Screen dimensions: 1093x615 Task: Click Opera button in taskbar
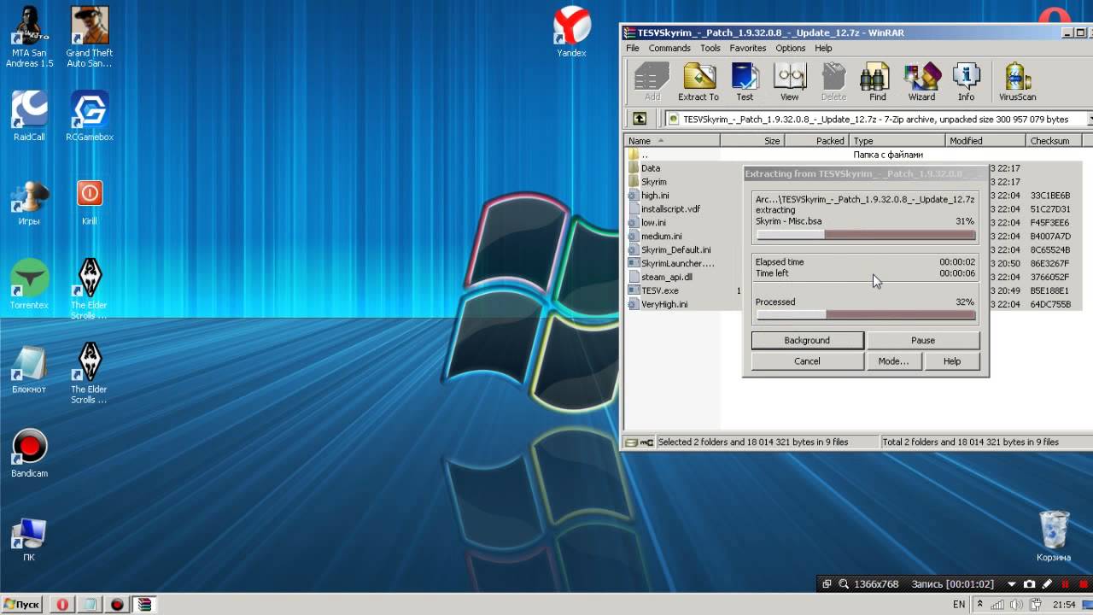point(62,605)
